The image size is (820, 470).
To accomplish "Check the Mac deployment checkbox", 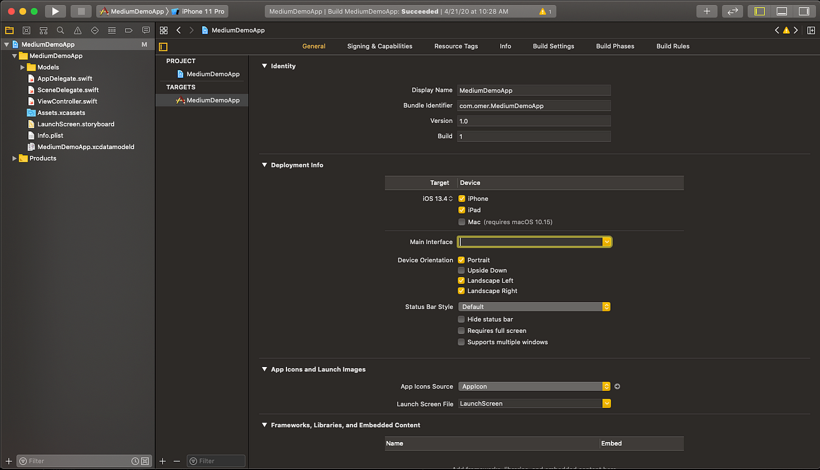I will tap(462, 222).
